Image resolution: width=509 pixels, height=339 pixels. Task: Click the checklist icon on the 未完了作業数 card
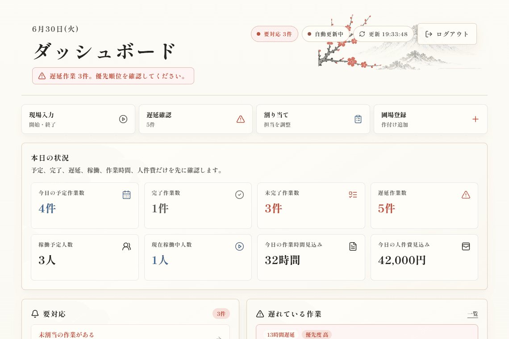coord(353,194)
